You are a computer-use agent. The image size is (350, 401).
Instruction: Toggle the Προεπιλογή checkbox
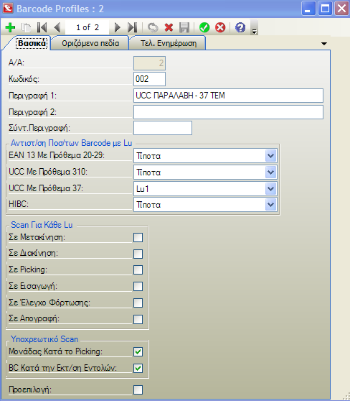138,390
